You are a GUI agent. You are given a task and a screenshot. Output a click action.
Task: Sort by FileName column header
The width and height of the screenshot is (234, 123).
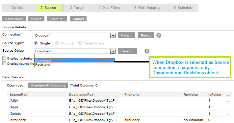151,94
